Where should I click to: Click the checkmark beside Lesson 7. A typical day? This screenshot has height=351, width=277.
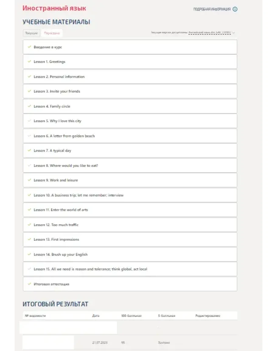[29, 150]
